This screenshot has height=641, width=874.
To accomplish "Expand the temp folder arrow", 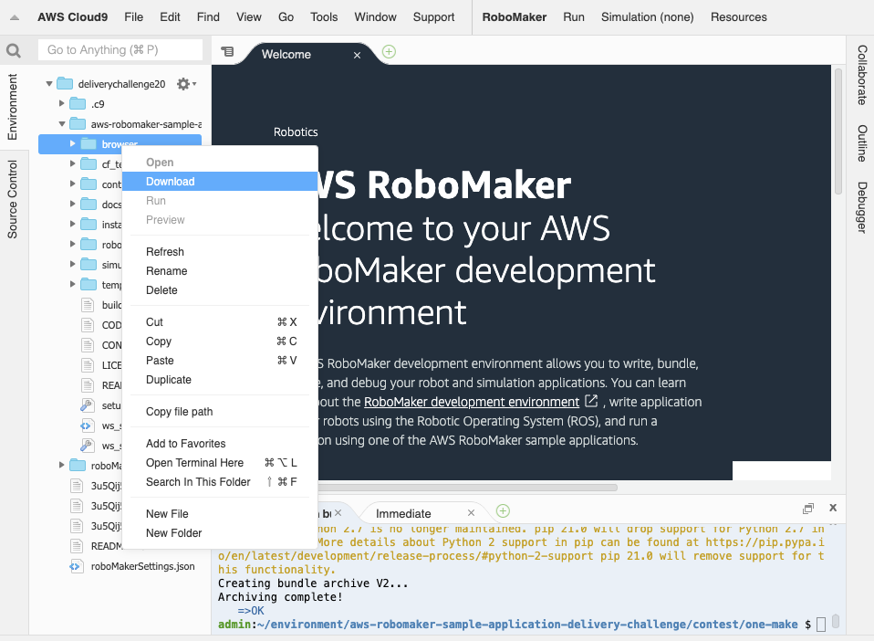I will [72, 284].
